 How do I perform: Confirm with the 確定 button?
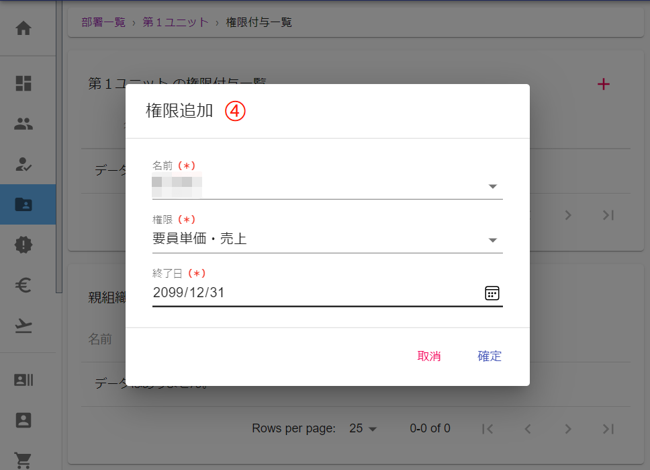[x=490, y=356]
